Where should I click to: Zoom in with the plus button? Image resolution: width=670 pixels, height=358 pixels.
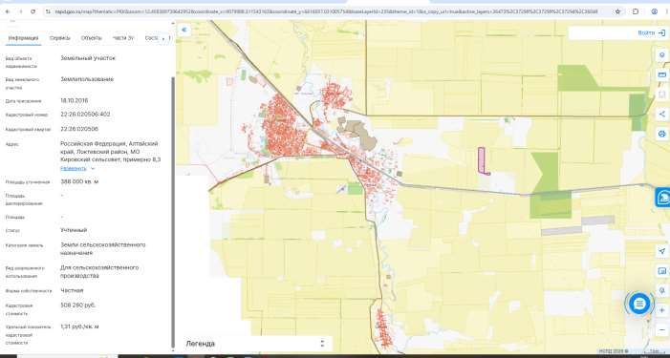[x=662, y=310]
